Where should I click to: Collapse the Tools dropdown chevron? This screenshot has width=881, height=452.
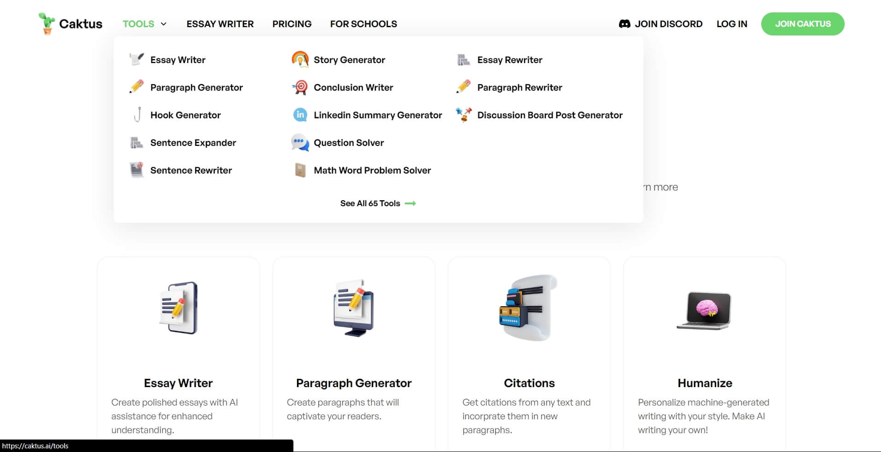coord(163,24)
